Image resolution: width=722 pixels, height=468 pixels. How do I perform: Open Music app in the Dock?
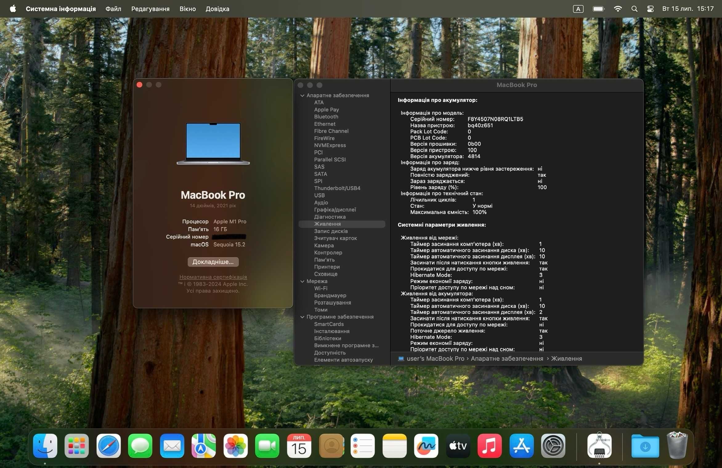coord(490,446)
